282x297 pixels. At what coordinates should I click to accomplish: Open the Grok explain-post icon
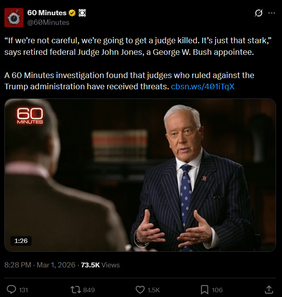click(258, 13)
